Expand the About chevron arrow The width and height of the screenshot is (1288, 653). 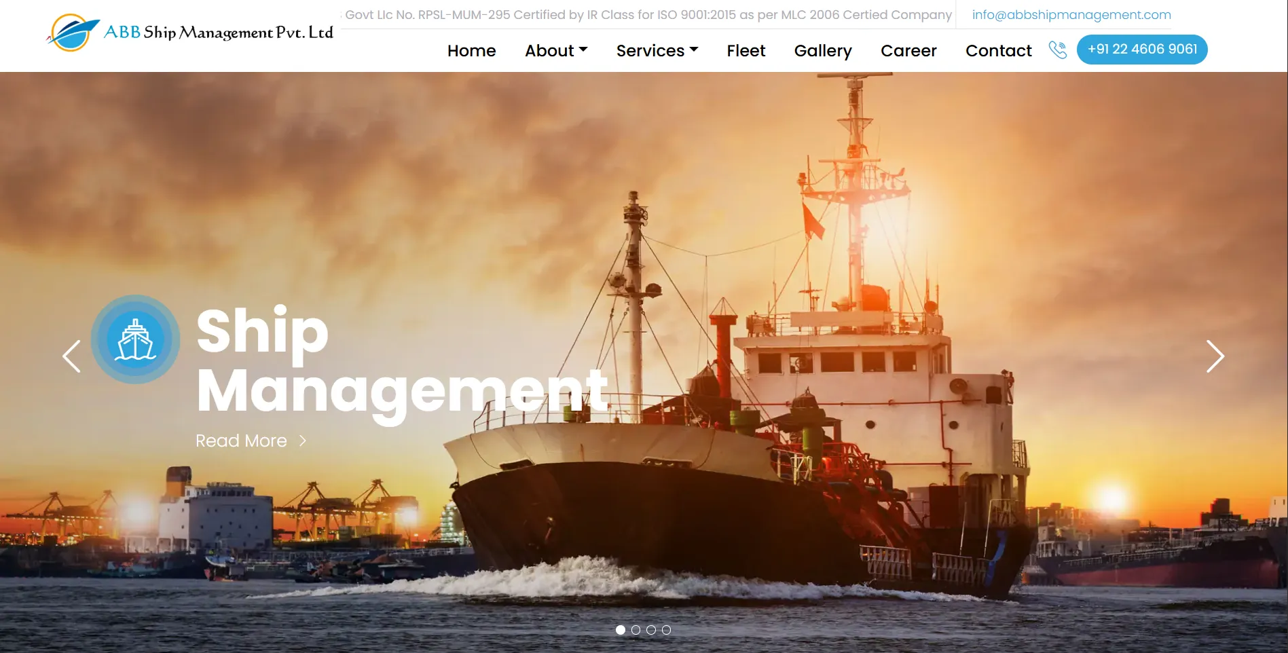[585, 49]
